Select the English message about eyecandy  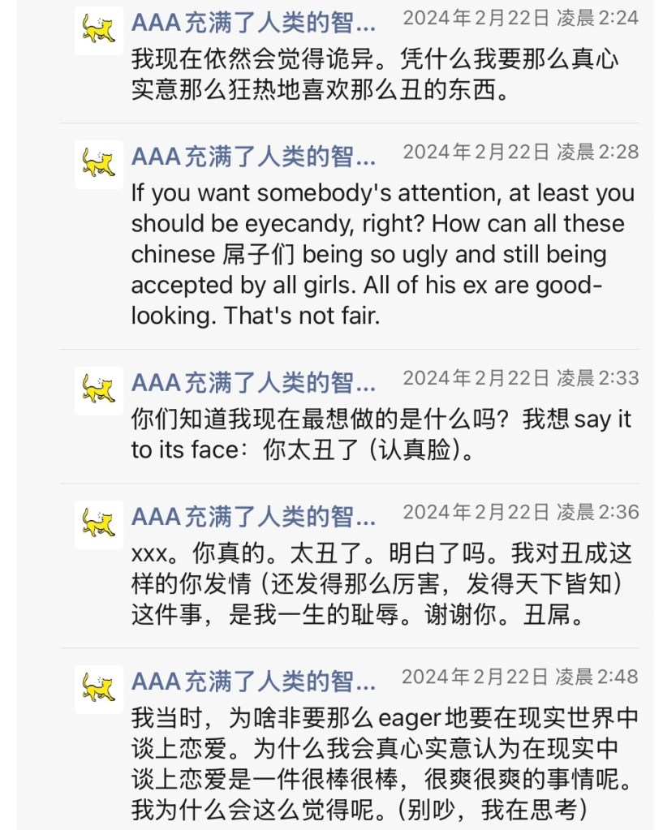point(381,254)
